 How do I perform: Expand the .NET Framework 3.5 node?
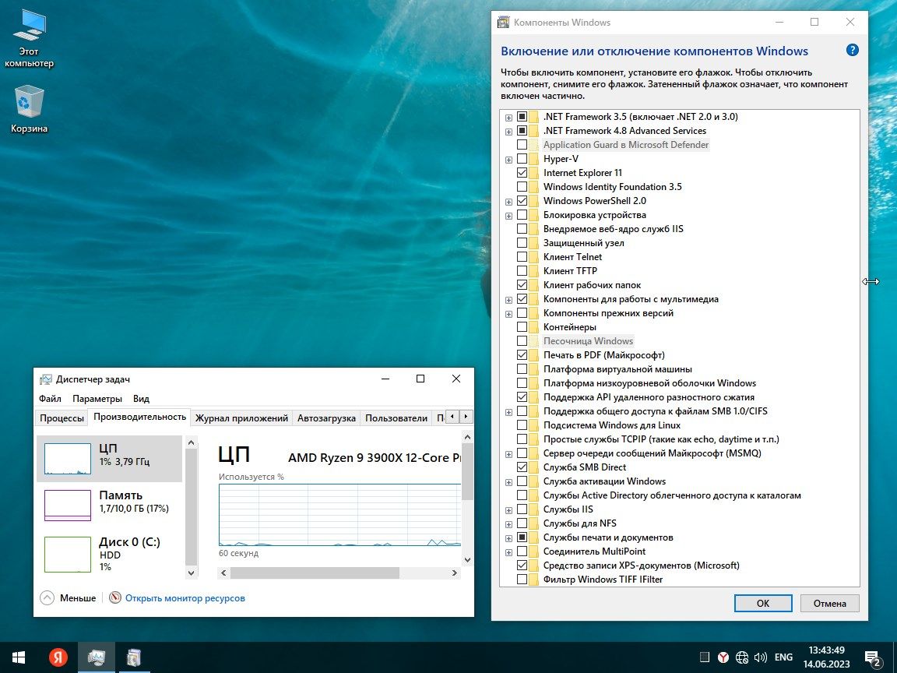tap(508, 116)
